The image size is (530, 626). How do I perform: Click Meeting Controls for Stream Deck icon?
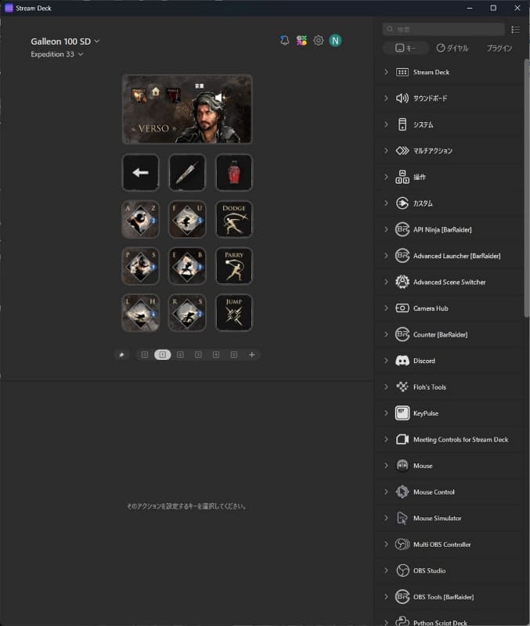click(x=402, y=440)
